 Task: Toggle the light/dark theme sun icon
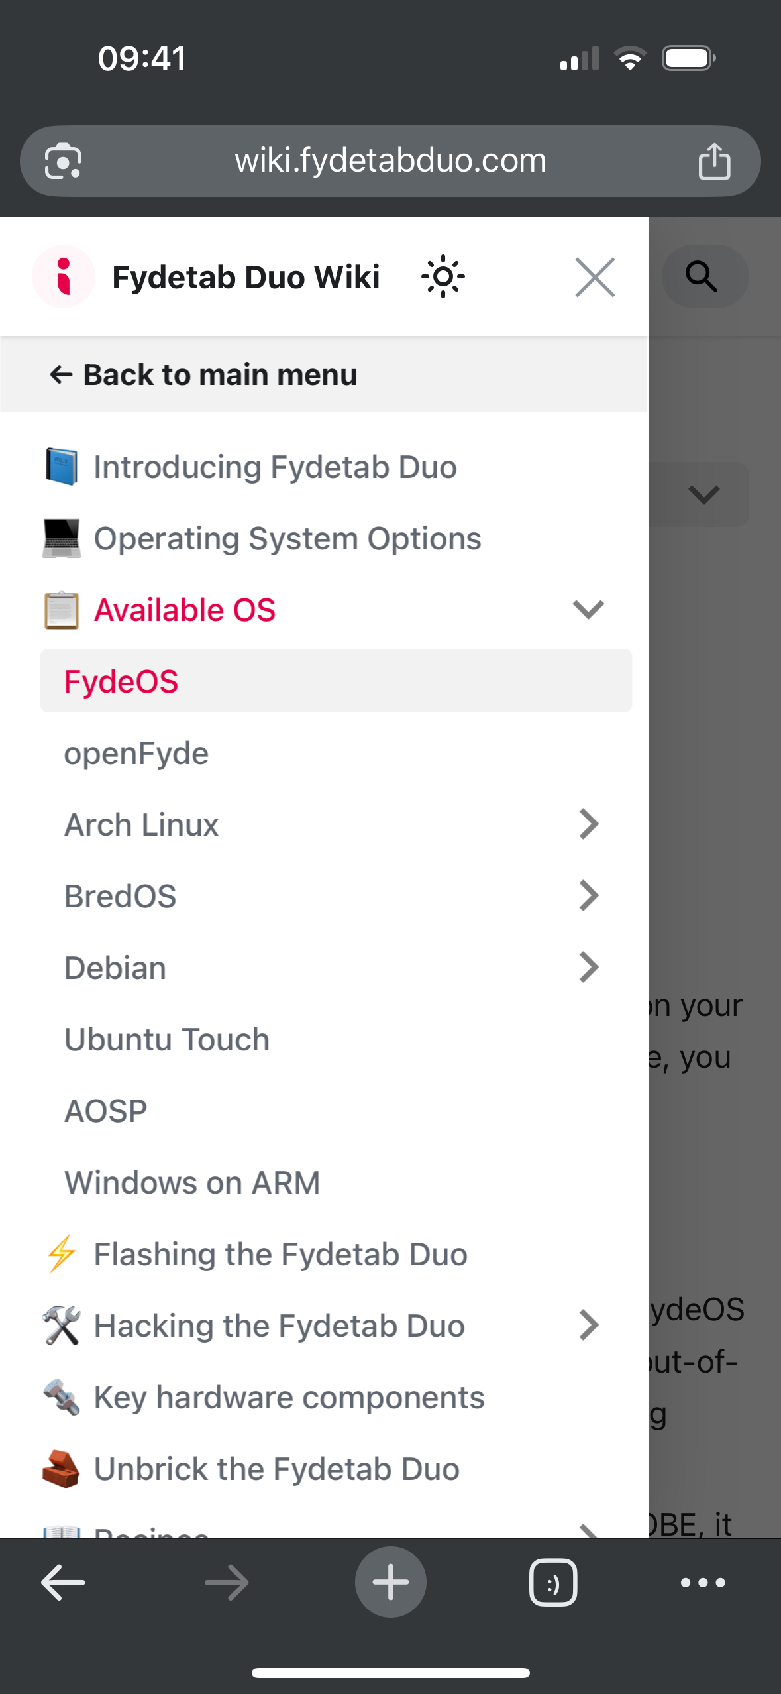443,277
